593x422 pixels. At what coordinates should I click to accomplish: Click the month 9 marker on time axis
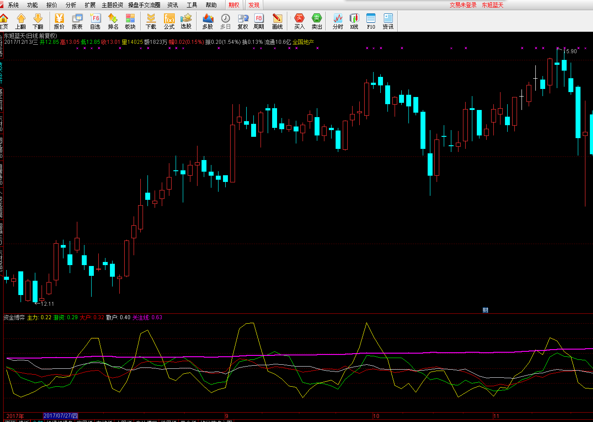(x=227, y=416)
